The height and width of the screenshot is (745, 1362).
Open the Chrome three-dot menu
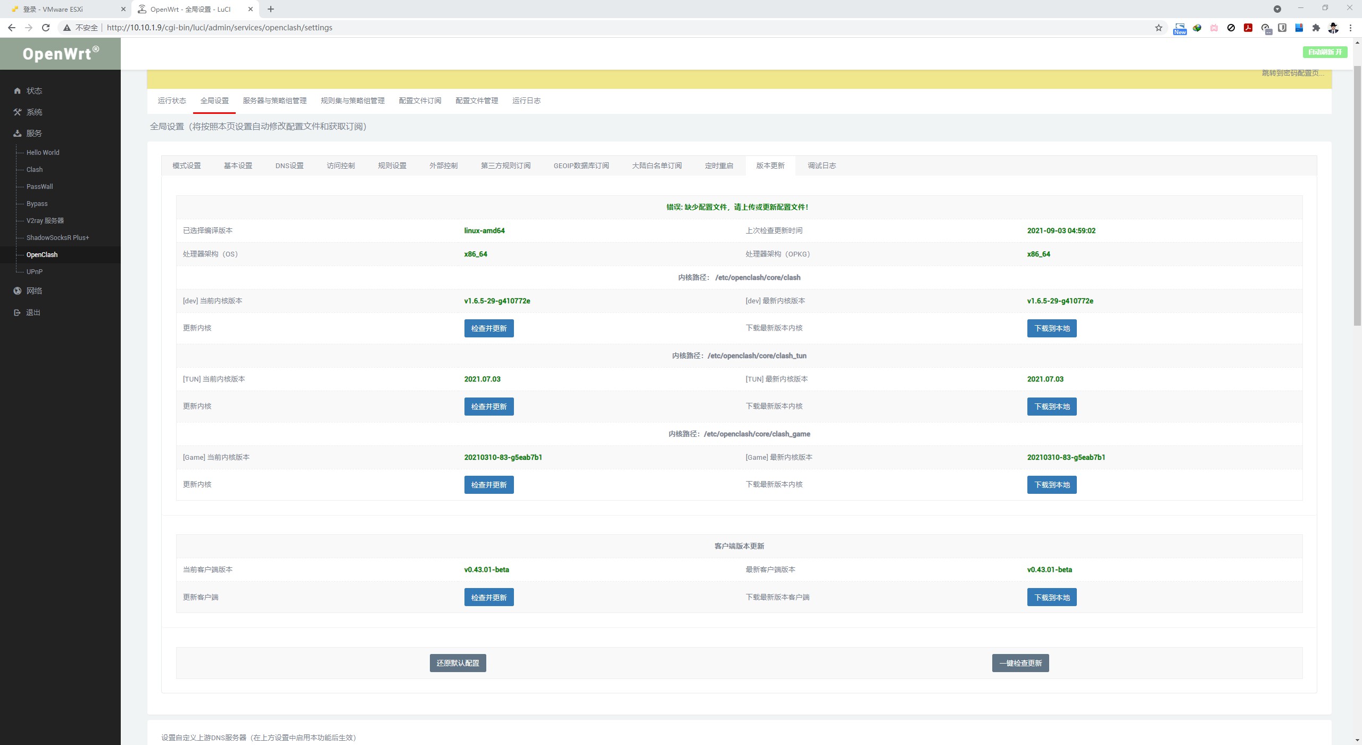pyautogui.click(x=1350, y=28)
